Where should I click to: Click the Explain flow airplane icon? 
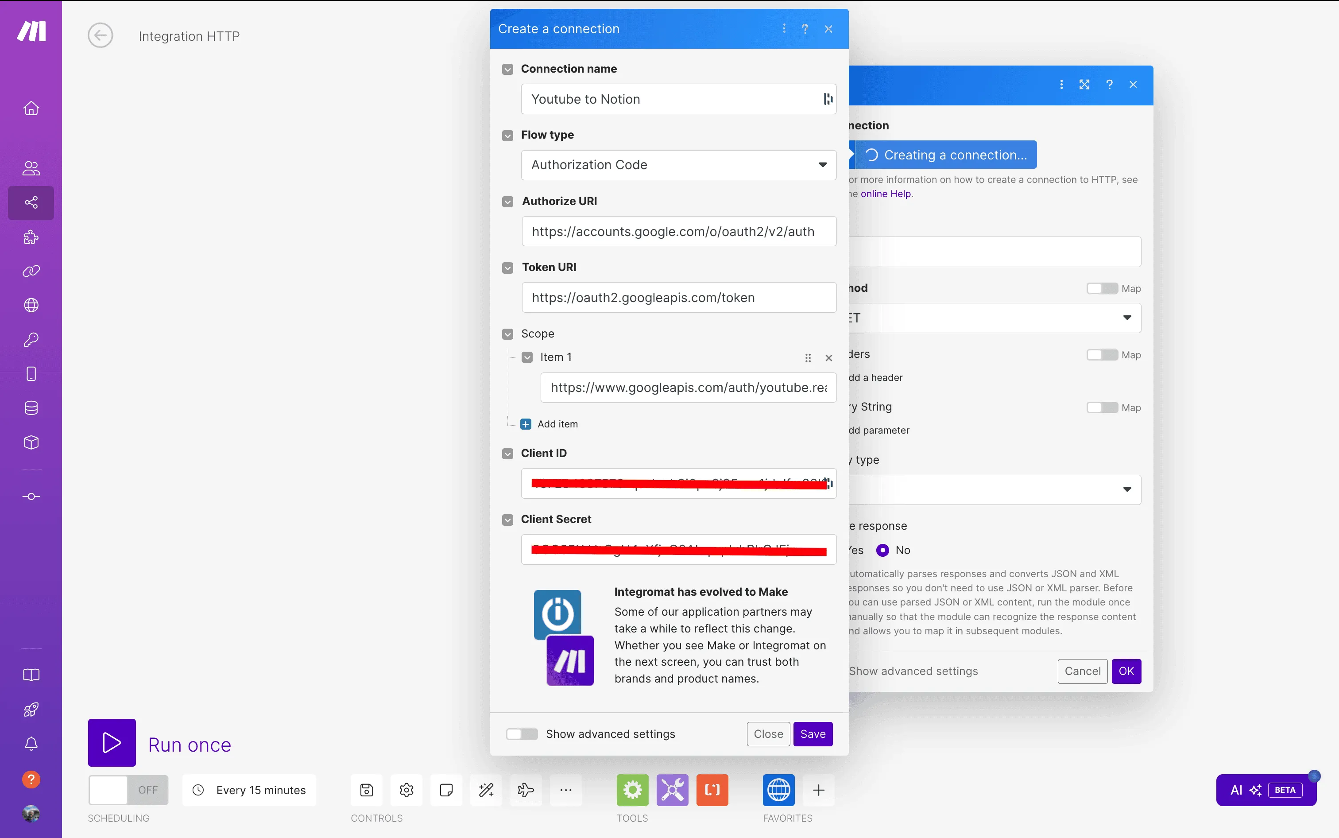point(526,790)
